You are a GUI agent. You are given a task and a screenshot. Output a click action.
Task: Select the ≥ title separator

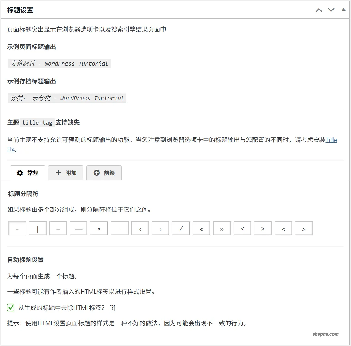[x=263, y=228]
